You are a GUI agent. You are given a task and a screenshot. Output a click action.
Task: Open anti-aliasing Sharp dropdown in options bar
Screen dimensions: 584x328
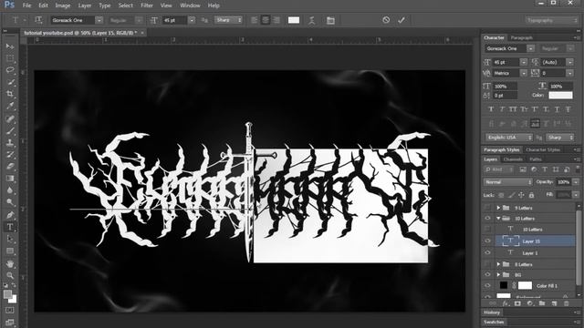[228, 20]
